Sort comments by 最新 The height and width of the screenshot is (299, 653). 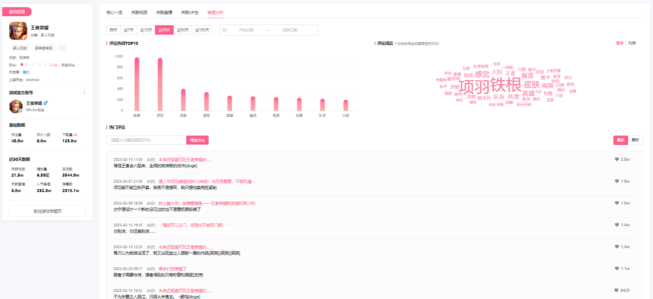click(635, 140)
